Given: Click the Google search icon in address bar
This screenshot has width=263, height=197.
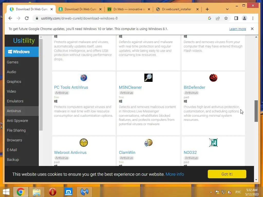Looking at the screenshot, I should [209, 18].
